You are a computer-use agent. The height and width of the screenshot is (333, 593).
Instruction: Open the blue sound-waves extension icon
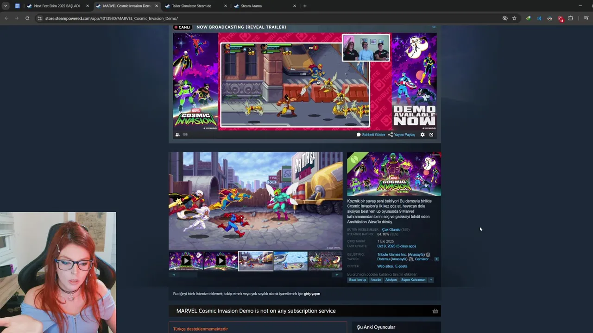[539, 18]
